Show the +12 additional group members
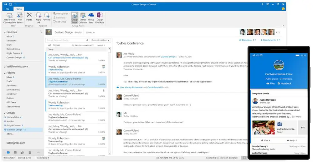 [x=278, y=32]
